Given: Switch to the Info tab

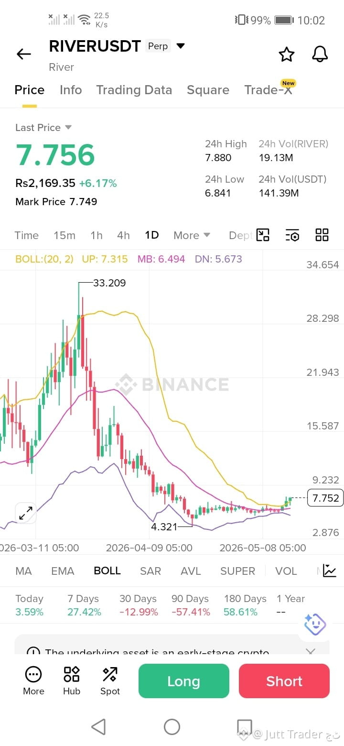Looking at the screenshot, I should tap(71, 90).
